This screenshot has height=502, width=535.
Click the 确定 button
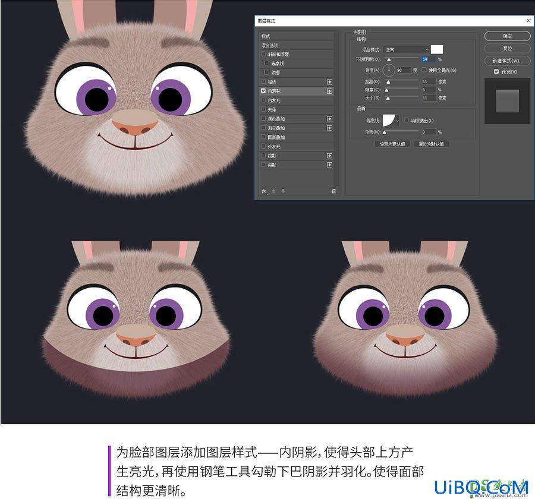[507, 36]
